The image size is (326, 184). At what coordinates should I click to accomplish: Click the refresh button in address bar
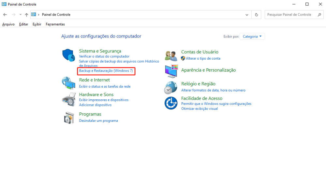pos(256,15)
